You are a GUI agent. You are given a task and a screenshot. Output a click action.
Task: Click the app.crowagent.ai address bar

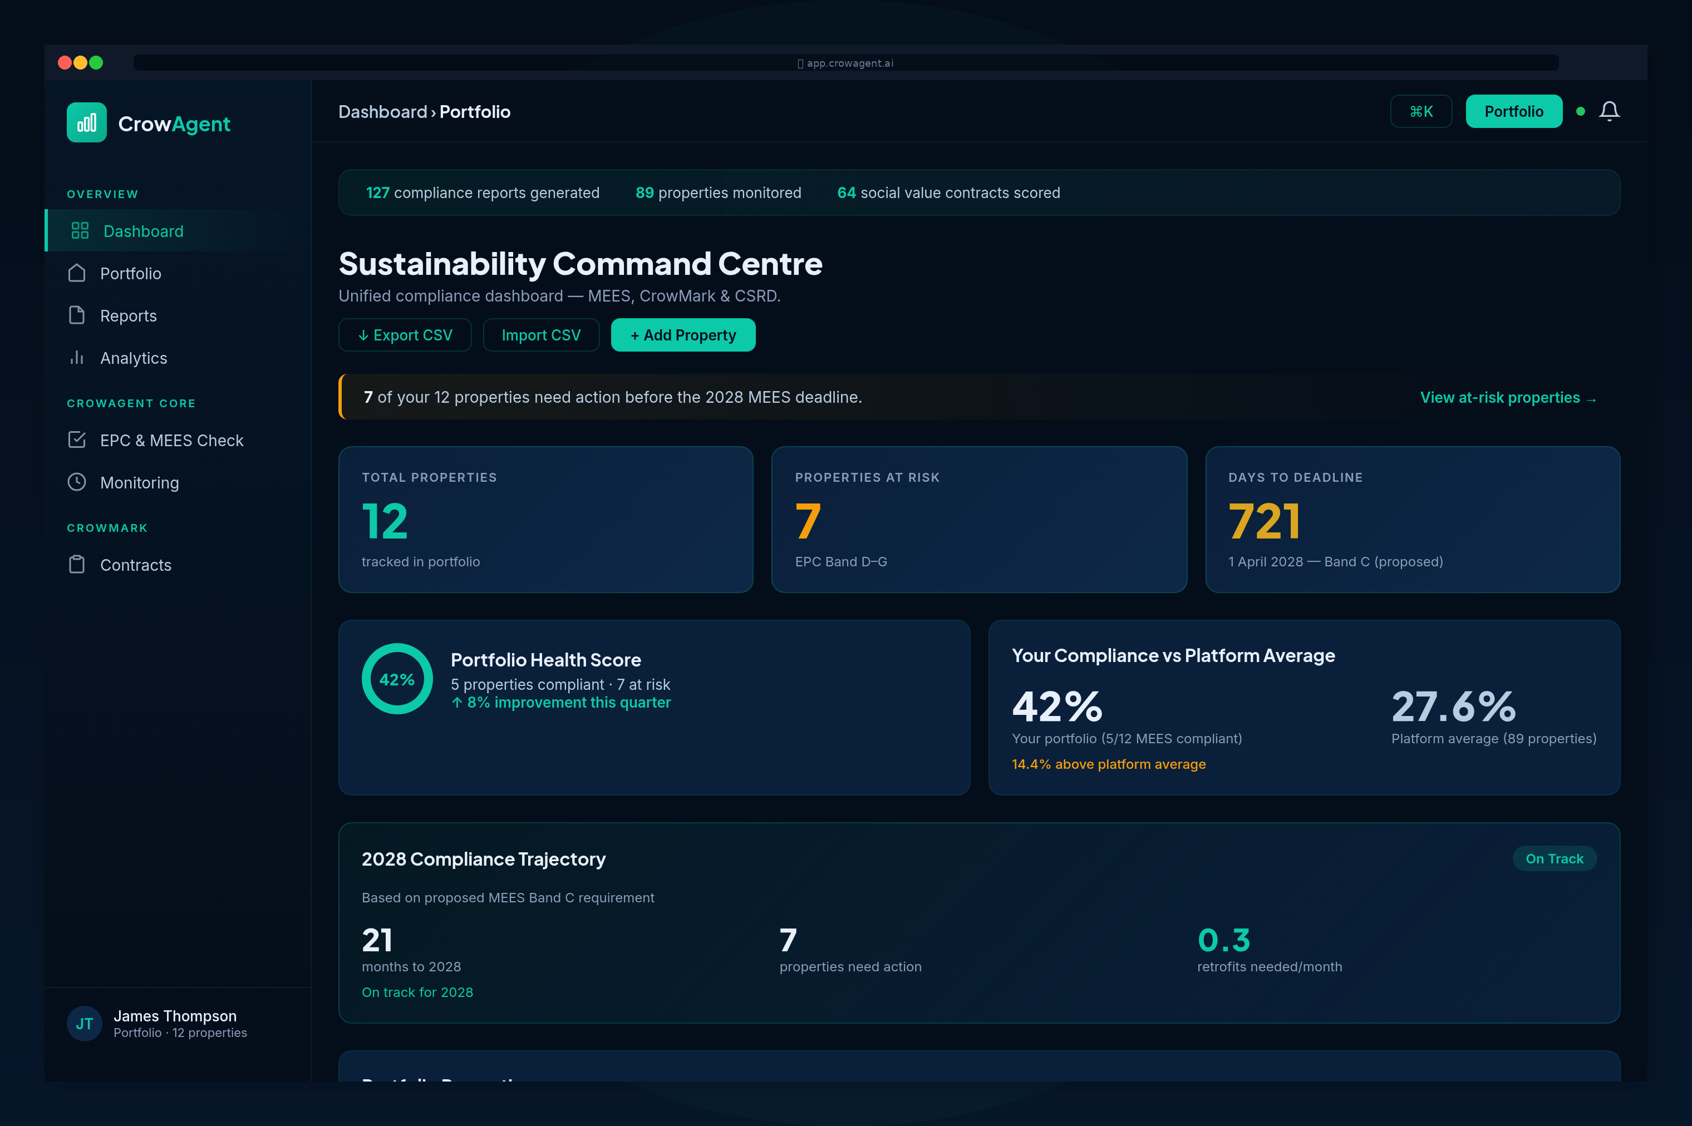pos(845,62)
